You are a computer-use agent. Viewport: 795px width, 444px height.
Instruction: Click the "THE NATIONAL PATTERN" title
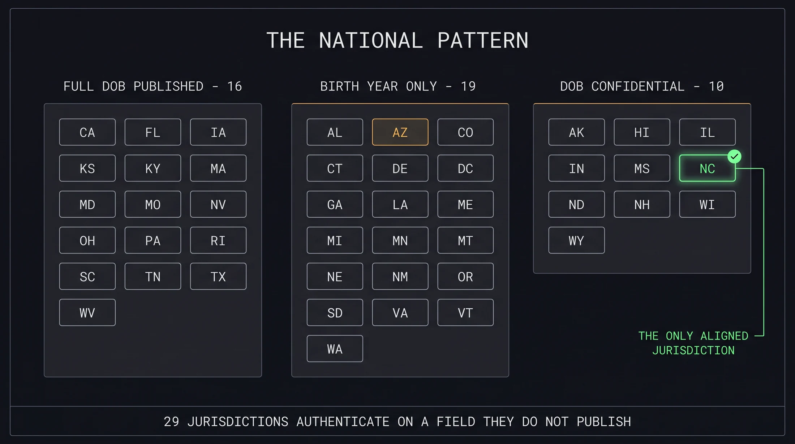(x=397, y=40)
